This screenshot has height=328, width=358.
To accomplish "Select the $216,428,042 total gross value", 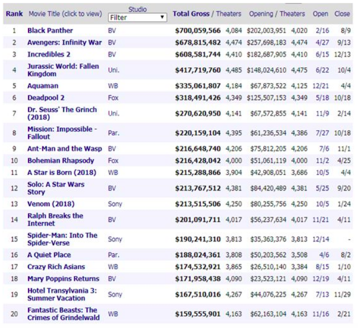I will 198,161.
